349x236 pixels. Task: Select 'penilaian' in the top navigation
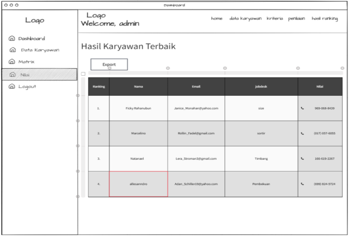coord(296,18)
